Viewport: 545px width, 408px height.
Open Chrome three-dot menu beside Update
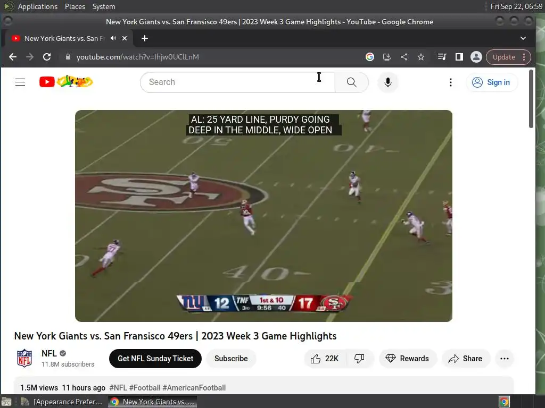click(x=524, y=57)
